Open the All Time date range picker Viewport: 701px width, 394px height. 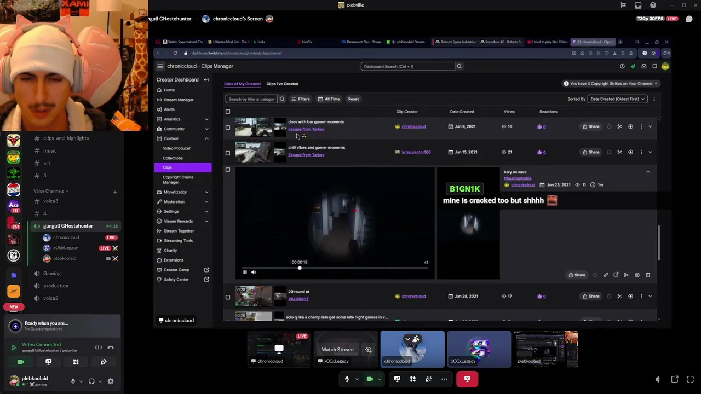(329, 99)
